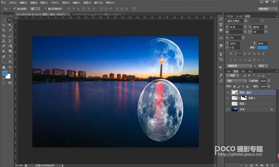Open the 锐利 anti-aliasing dropdown
The height and width of the screenshot is (167, 279).
point(263,66)
